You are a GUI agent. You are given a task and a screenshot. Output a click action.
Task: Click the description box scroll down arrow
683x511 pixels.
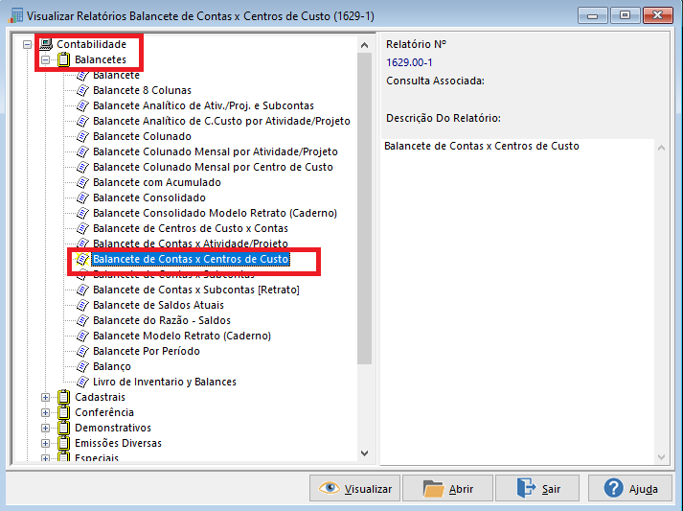pyautogui.click(x=661, y=457)
